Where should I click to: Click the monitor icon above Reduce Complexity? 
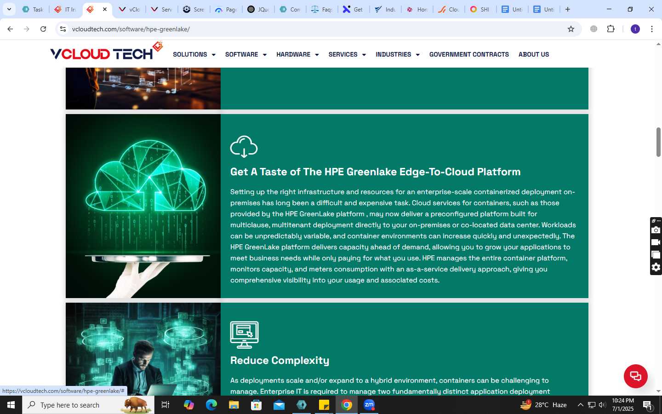click(244, 335)
